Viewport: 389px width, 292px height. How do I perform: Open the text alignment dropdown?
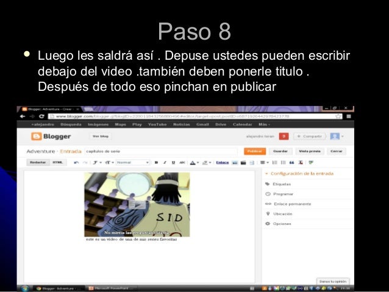[x=264, y=163]
